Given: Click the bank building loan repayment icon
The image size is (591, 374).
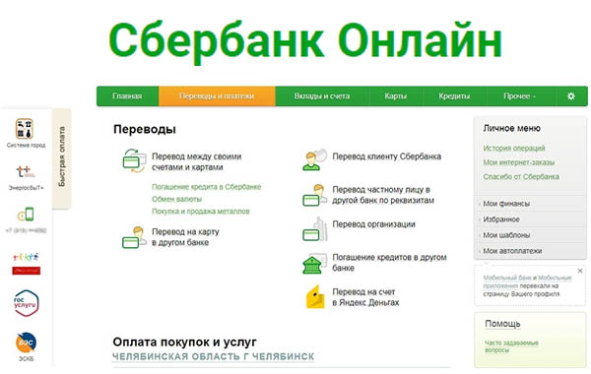Looking at the screenshot, I should coord(312,265).
